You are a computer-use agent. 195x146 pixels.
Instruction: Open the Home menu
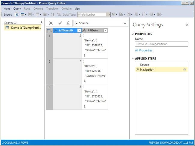click(7, 9)
